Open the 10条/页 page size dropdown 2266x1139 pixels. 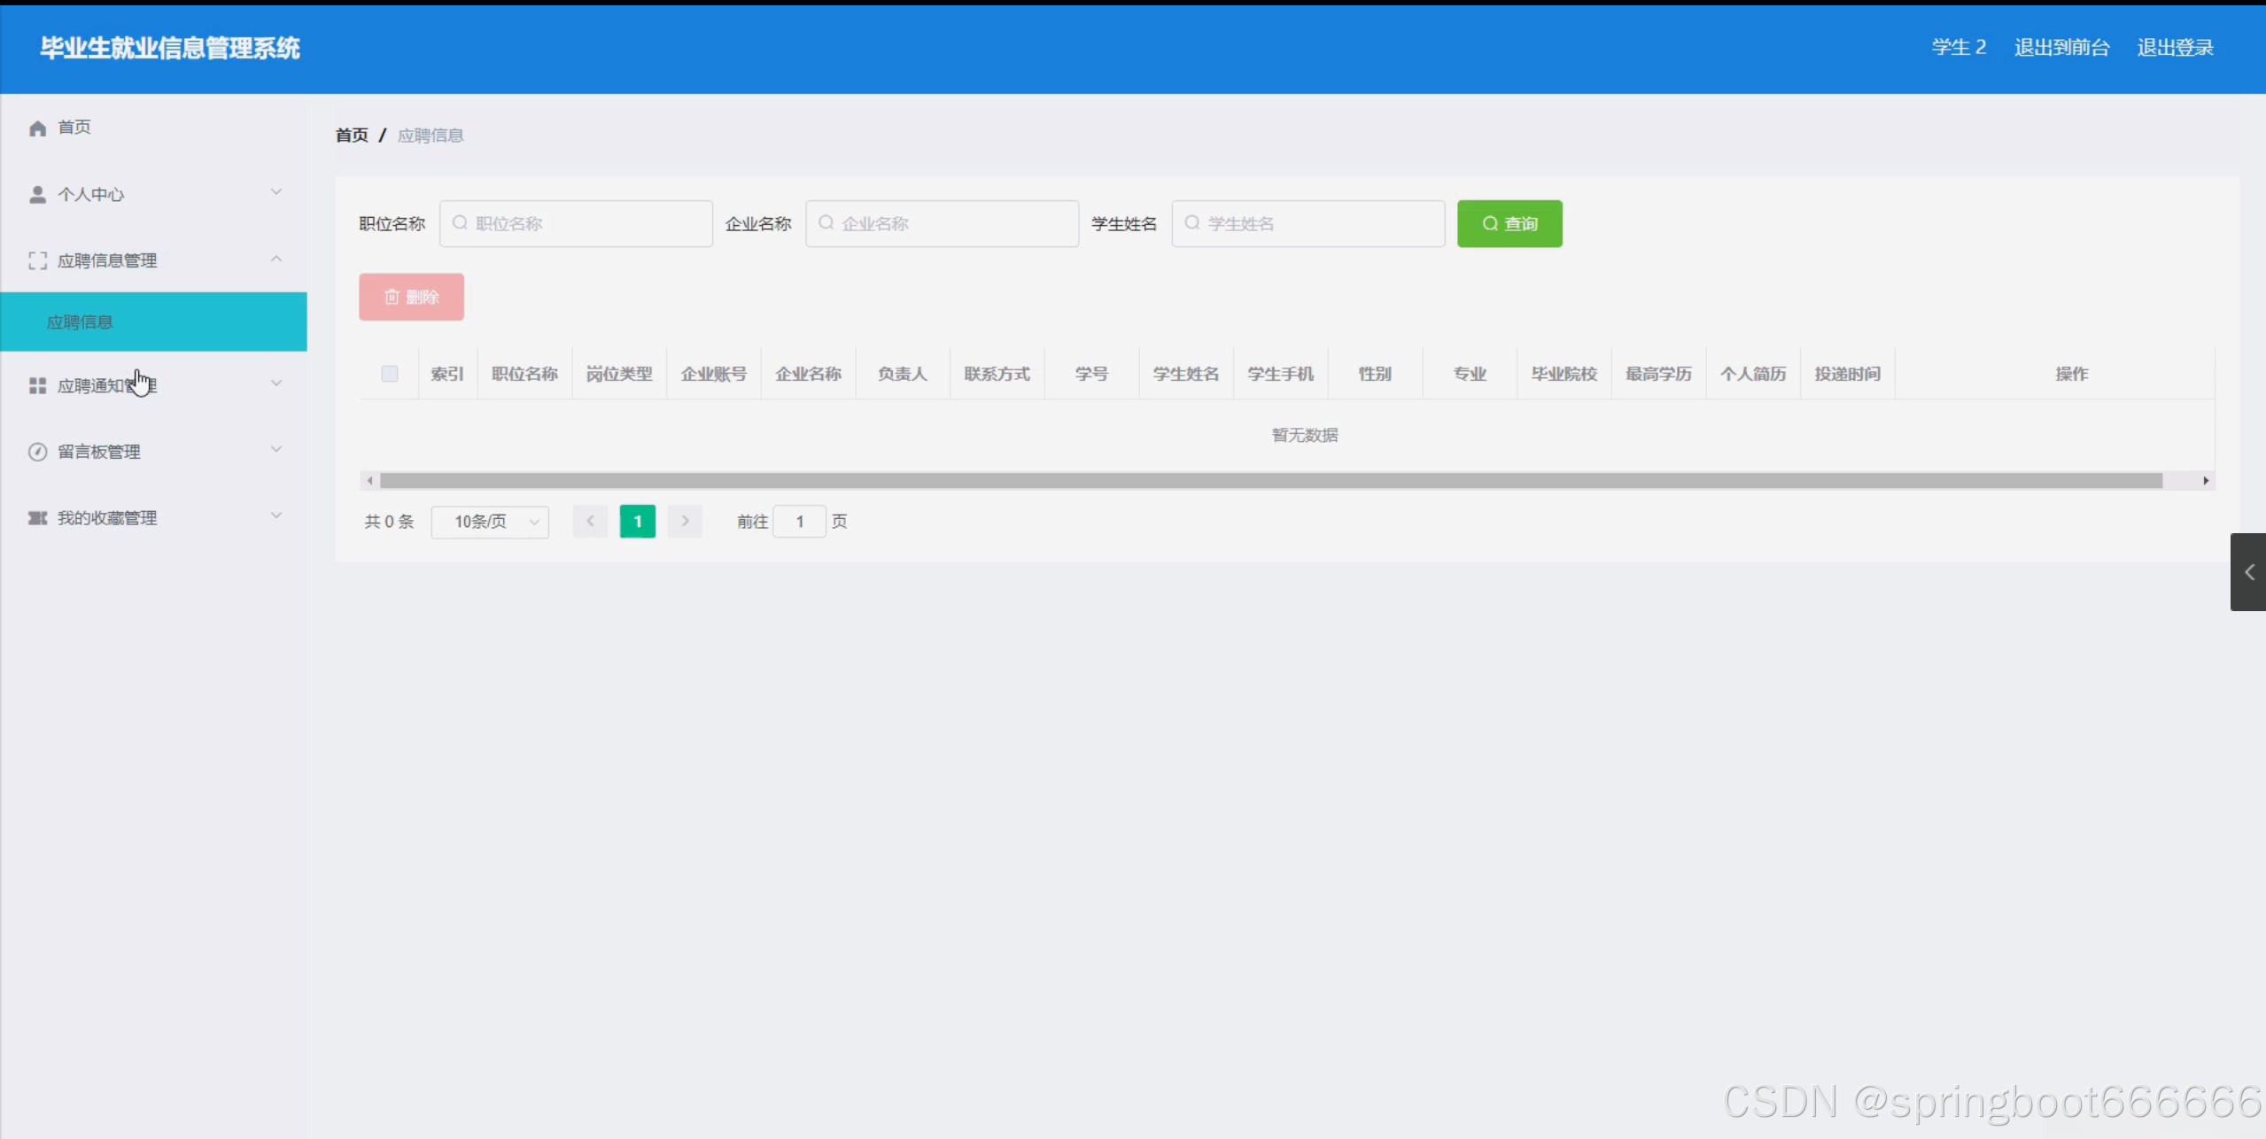pos(490,522)
